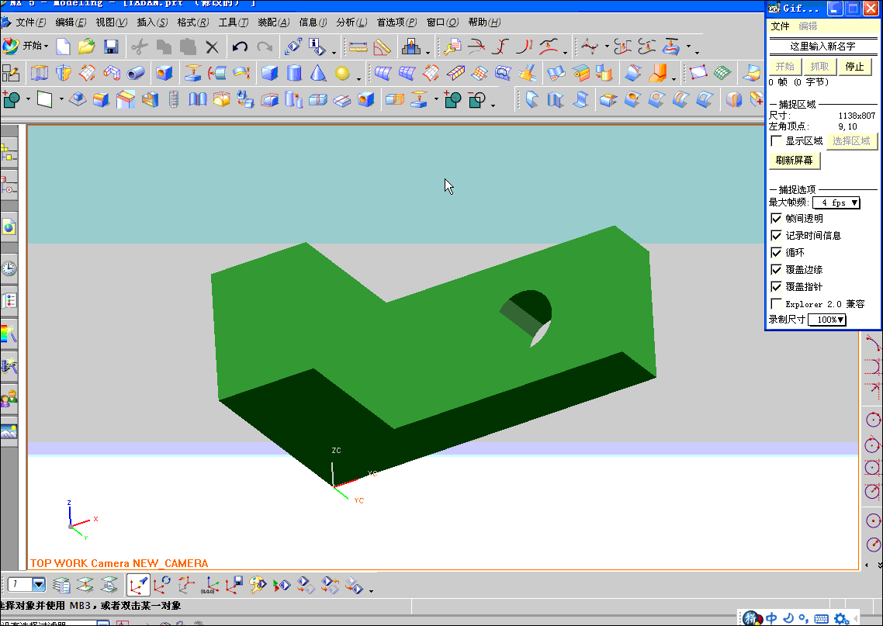883x626 pixels.
Task: Click the 停止 button in Gif window
Action: (x=854, y=67)
